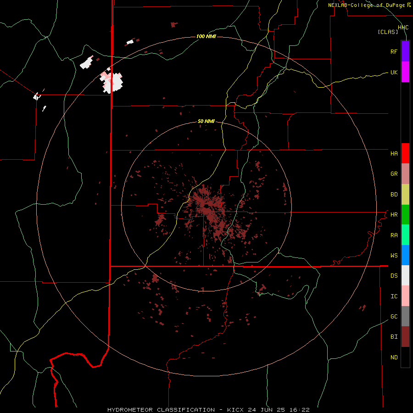
Task: Click the HHC product label
Action: 403,28
